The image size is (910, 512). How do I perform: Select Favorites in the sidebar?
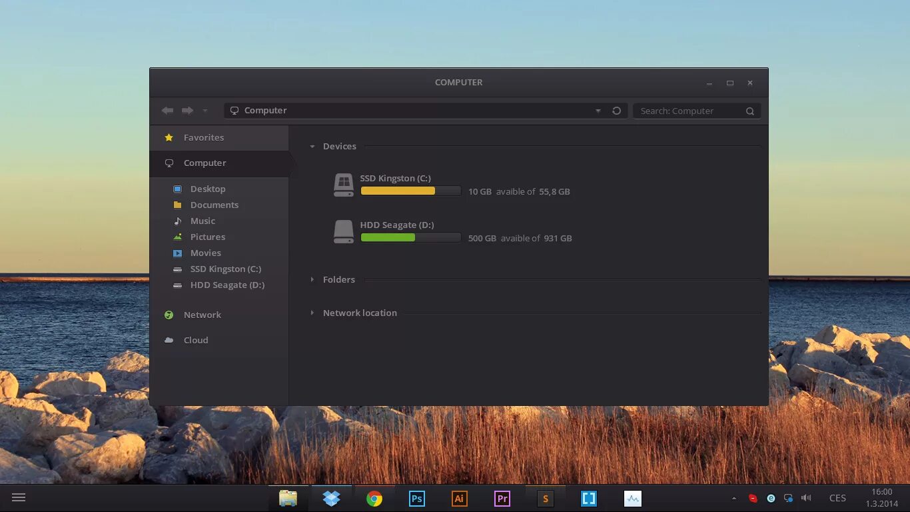[203, 137]
